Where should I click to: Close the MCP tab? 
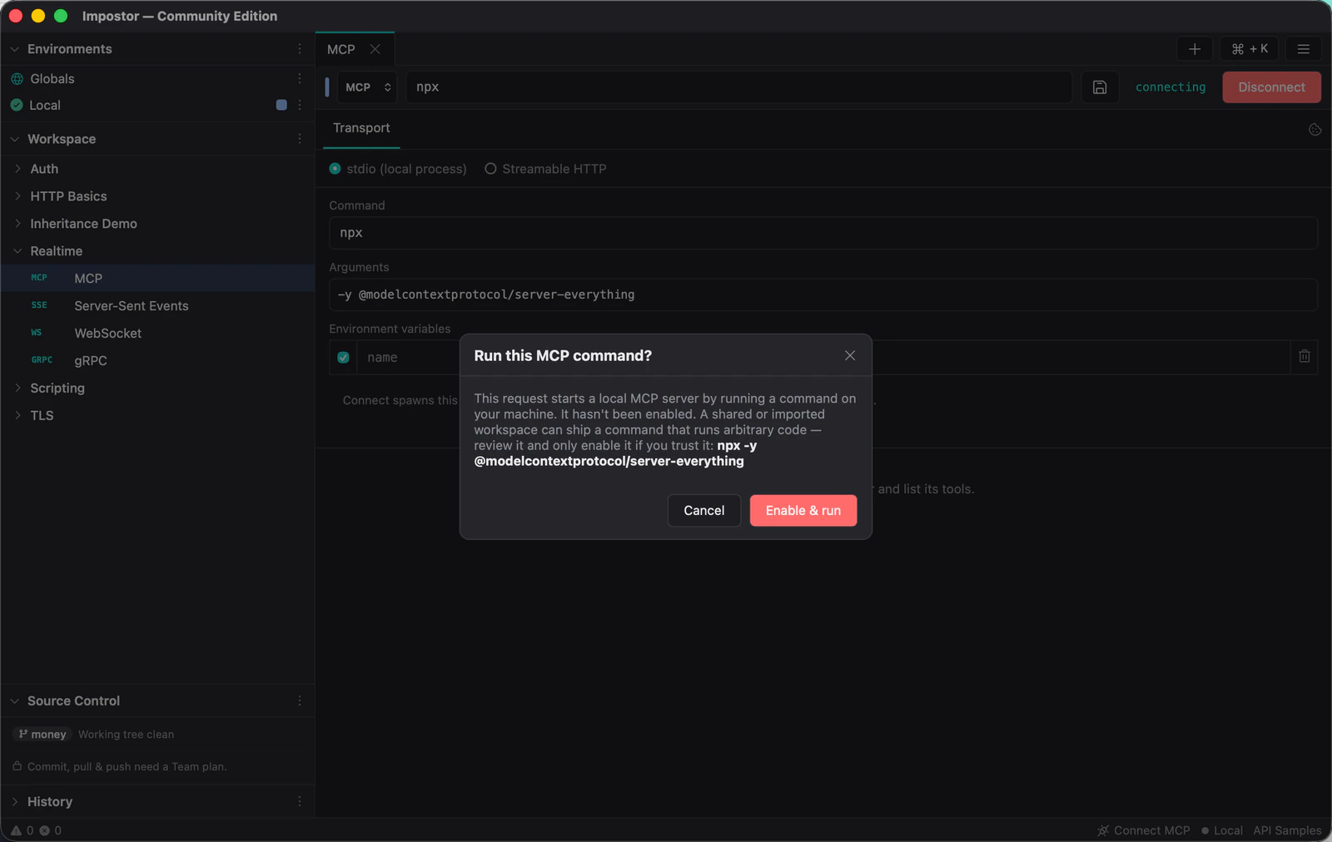click(x=375, y=49)
